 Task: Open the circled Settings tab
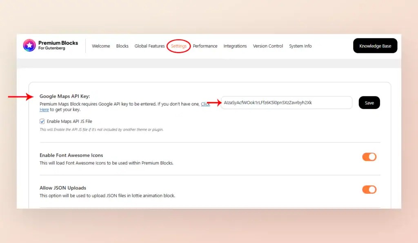pos(178,46)
